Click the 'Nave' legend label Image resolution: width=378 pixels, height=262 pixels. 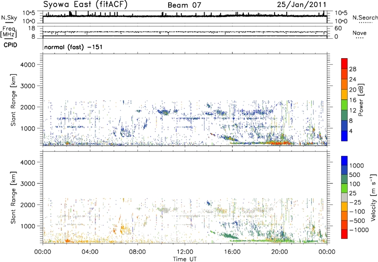point(360,33)
